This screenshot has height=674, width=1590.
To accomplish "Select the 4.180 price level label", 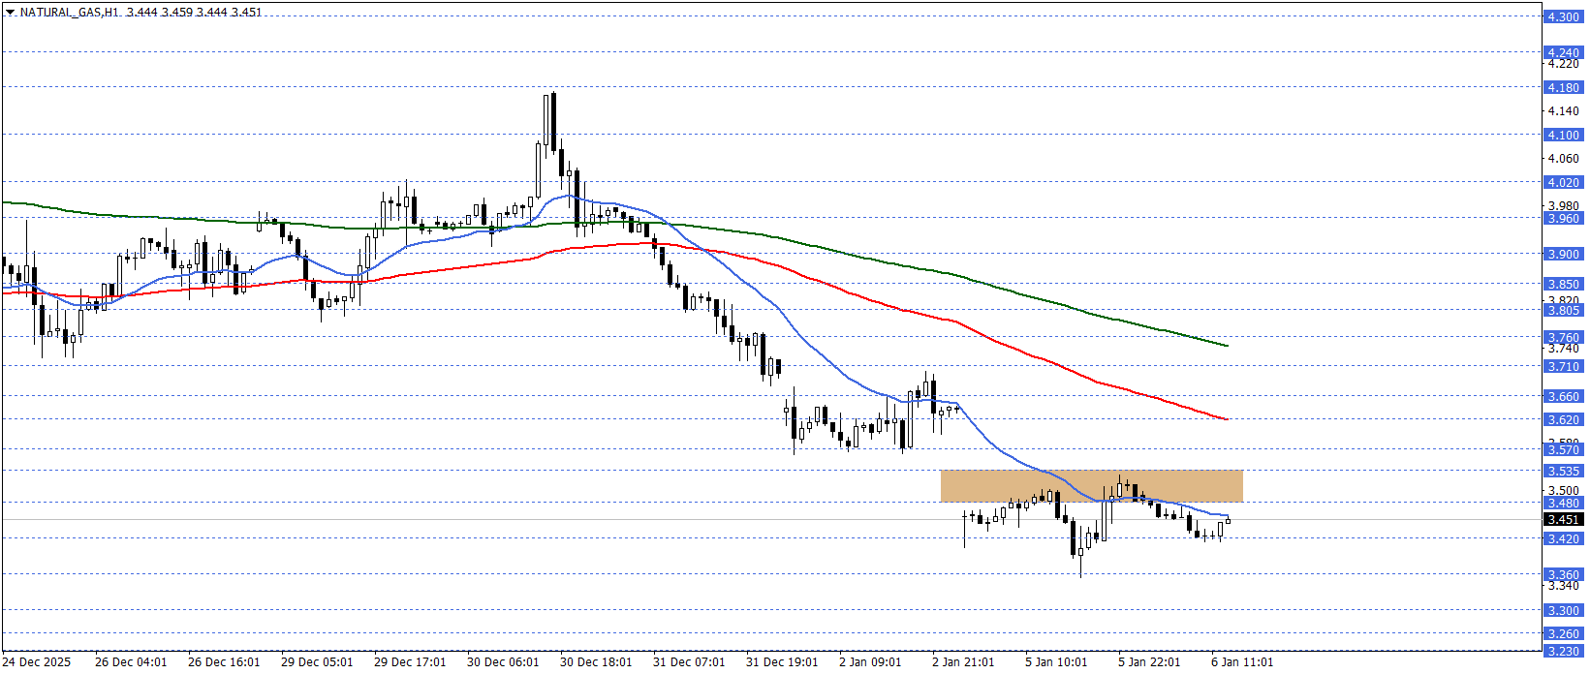I will coord(1562,87).
